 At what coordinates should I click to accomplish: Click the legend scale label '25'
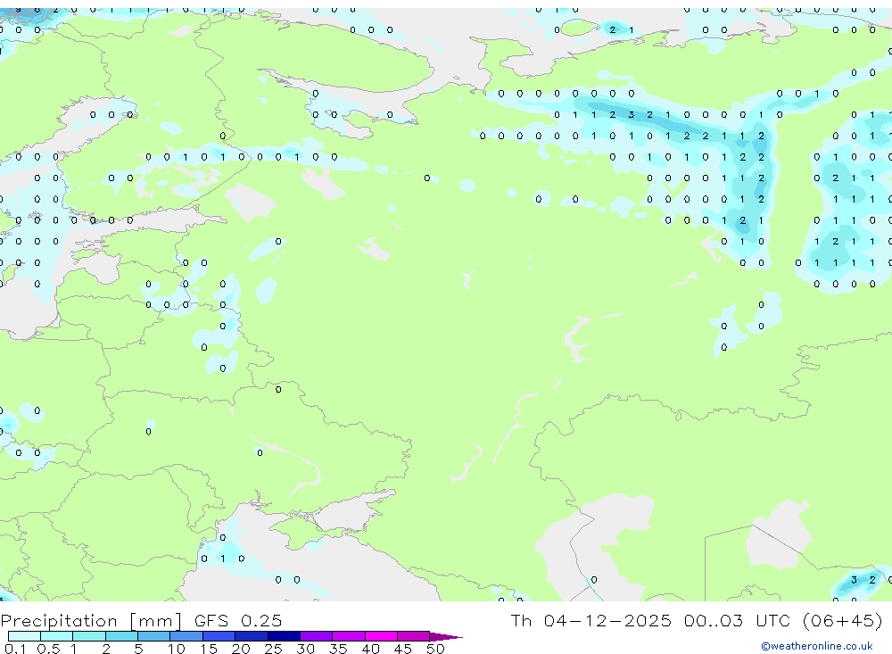click(273, 649)
